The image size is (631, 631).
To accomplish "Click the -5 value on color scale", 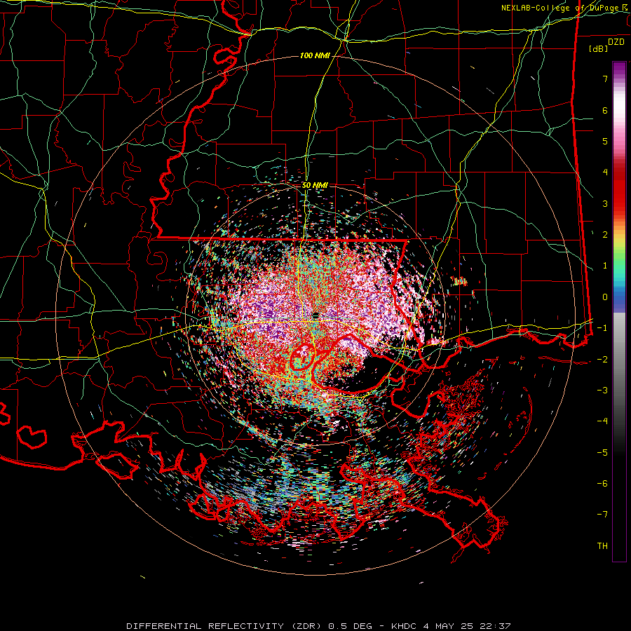I will (x=602, y=452).
